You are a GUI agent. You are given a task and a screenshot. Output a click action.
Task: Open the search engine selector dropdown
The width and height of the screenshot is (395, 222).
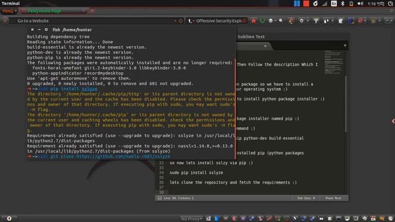[191, 21]
